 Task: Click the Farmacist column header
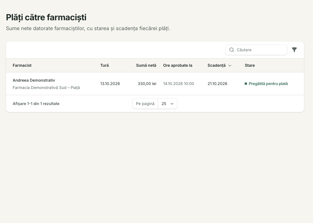point(22,65)
